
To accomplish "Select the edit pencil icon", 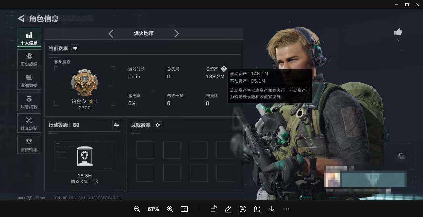I will 228,209.
